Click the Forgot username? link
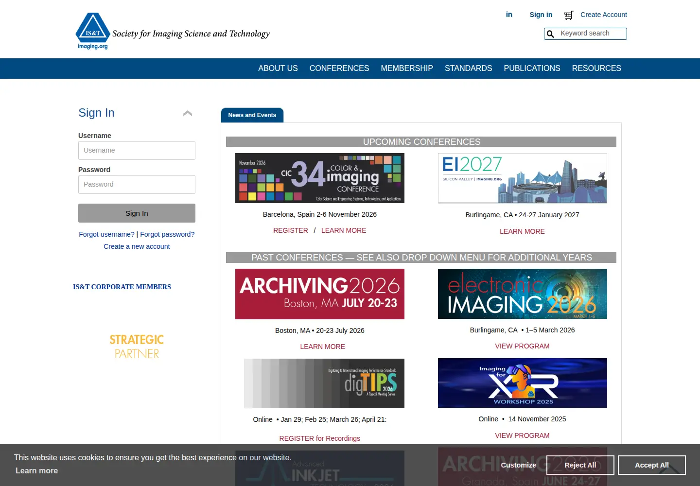 click(107, 234)
